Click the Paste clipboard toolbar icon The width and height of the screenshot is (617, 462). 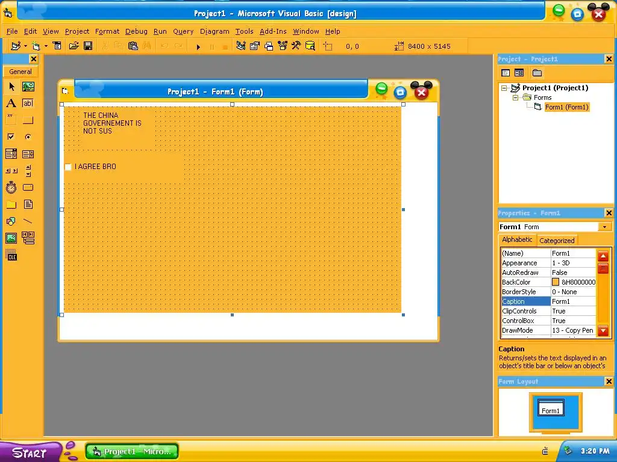133,46
